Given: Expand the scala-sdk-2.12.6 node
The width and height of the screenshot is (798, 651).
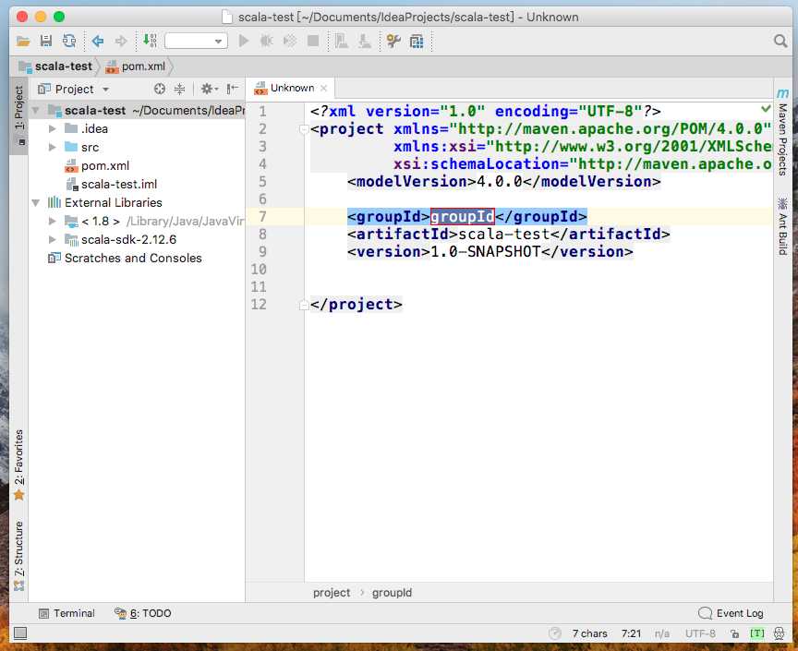Looking at the screenshot, I should coord(53,239).
